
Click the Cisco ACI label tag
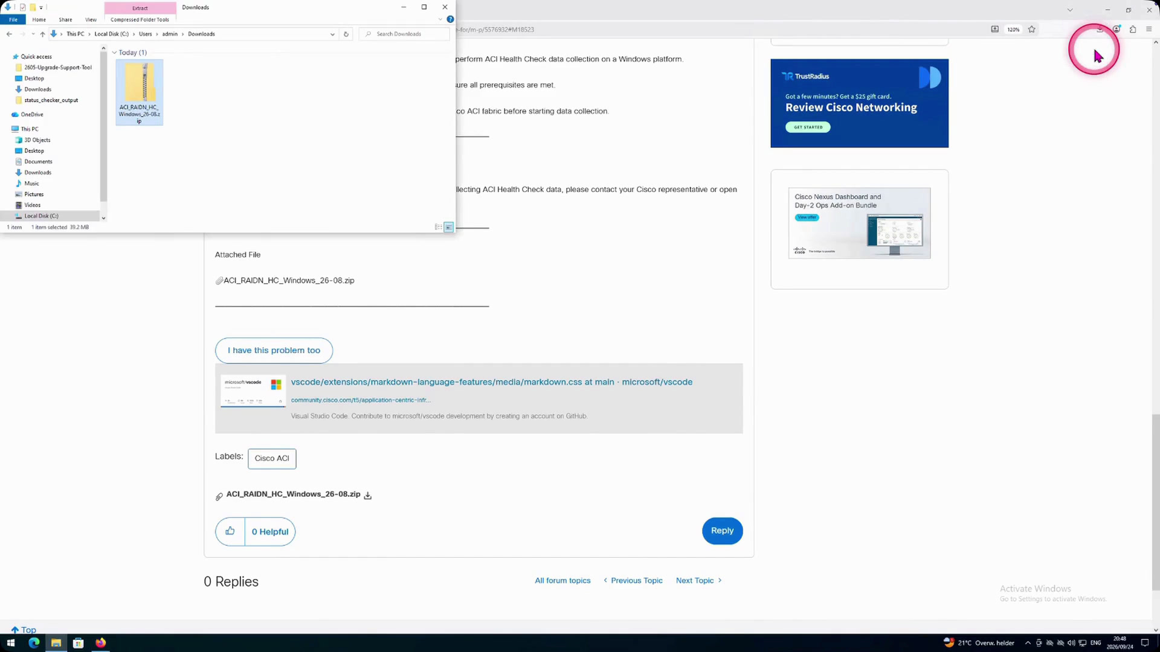pos(272,458)
